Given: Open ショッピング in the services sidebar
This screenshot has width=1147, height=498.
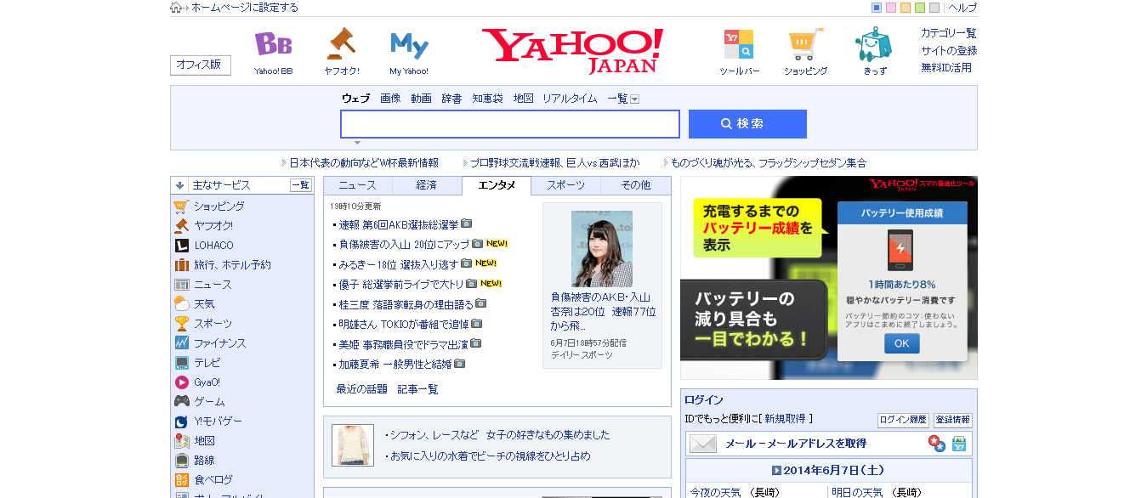Looking at the screenshot, I should [x=219, y=207].
